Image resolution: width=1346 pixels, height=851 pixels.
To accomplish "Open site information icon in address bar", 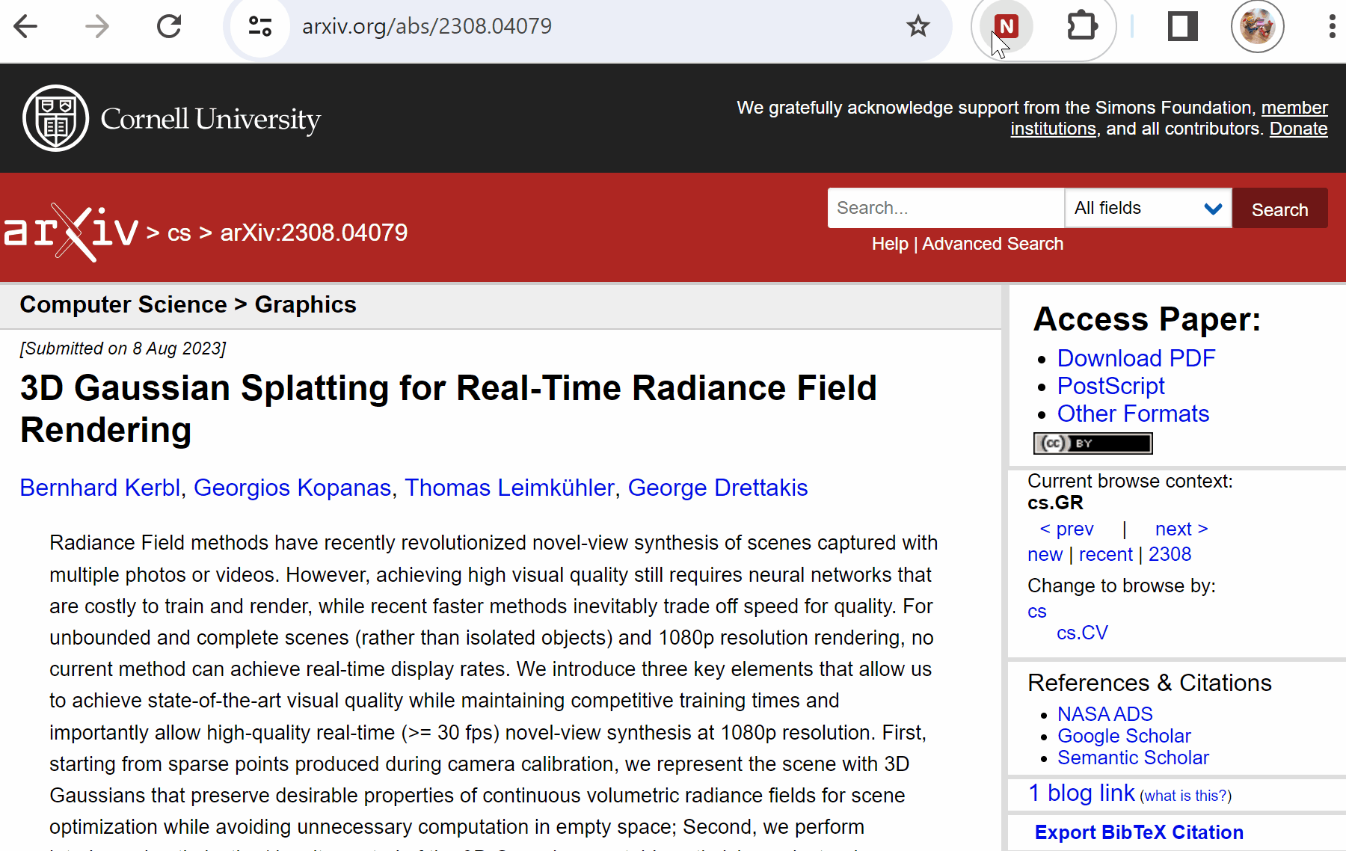I will (260, 27).
